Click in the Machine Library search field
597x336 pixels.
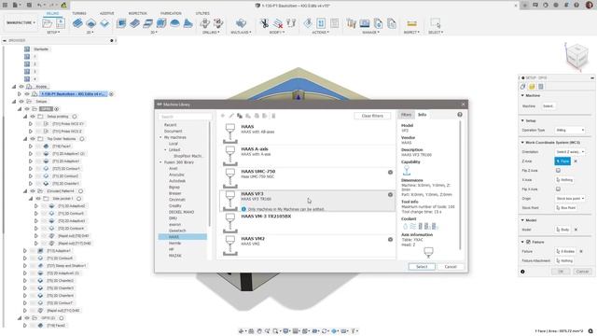[x=185, y=117]
